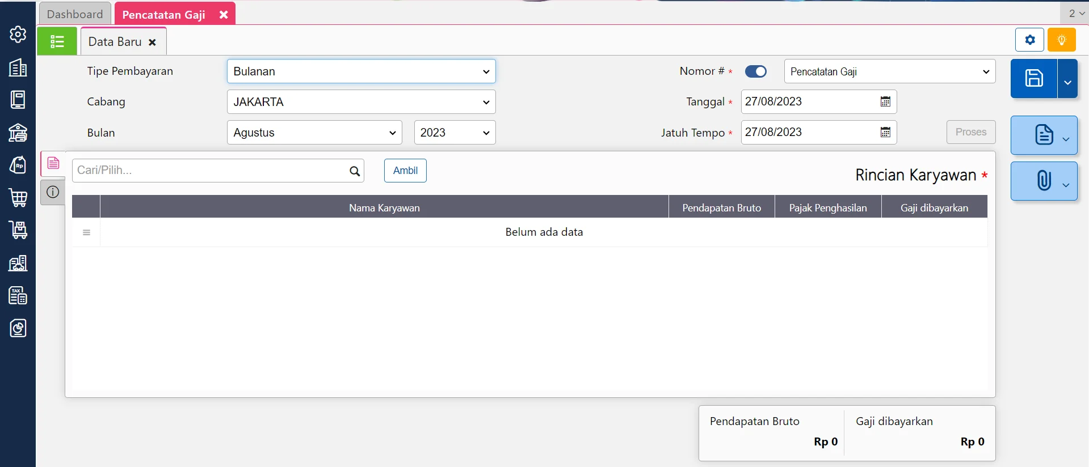Click the shopping cart sidebar icon
The width and height of the screenshot is (1089, 467).
click(x=18, y=198)
